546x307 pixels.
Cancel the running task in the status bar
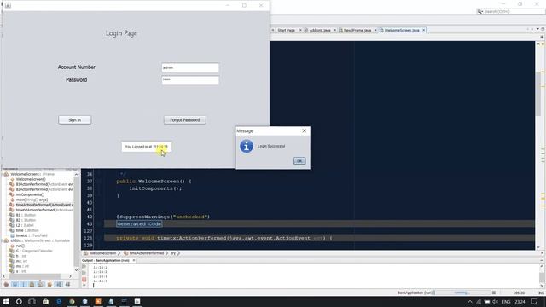tap(494, 293)
